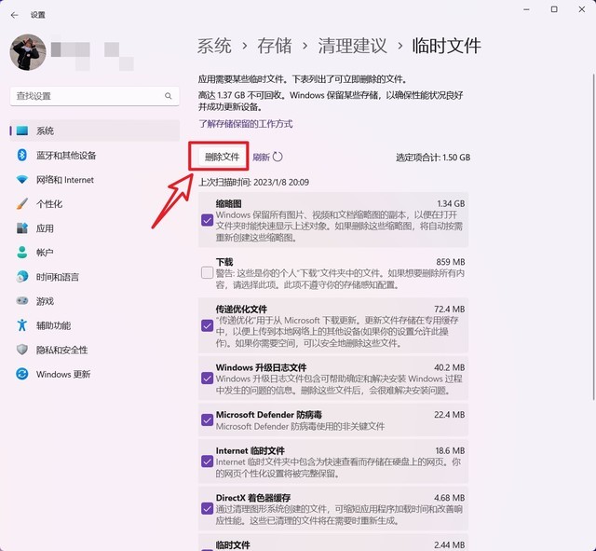Image resolution: width=596 pixels, height=551 pixels.
Task: Navigate to 存储 in the breadcrumb
Action: pos(275,46)
